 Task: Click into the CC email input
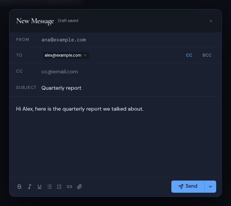(128, 71)
